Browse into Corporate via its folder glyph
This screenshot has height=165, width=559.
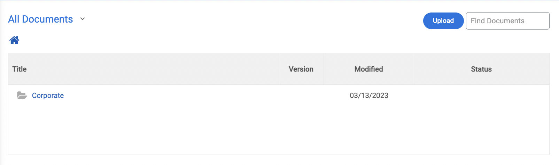pyautogui.click(x=22, y=95)
